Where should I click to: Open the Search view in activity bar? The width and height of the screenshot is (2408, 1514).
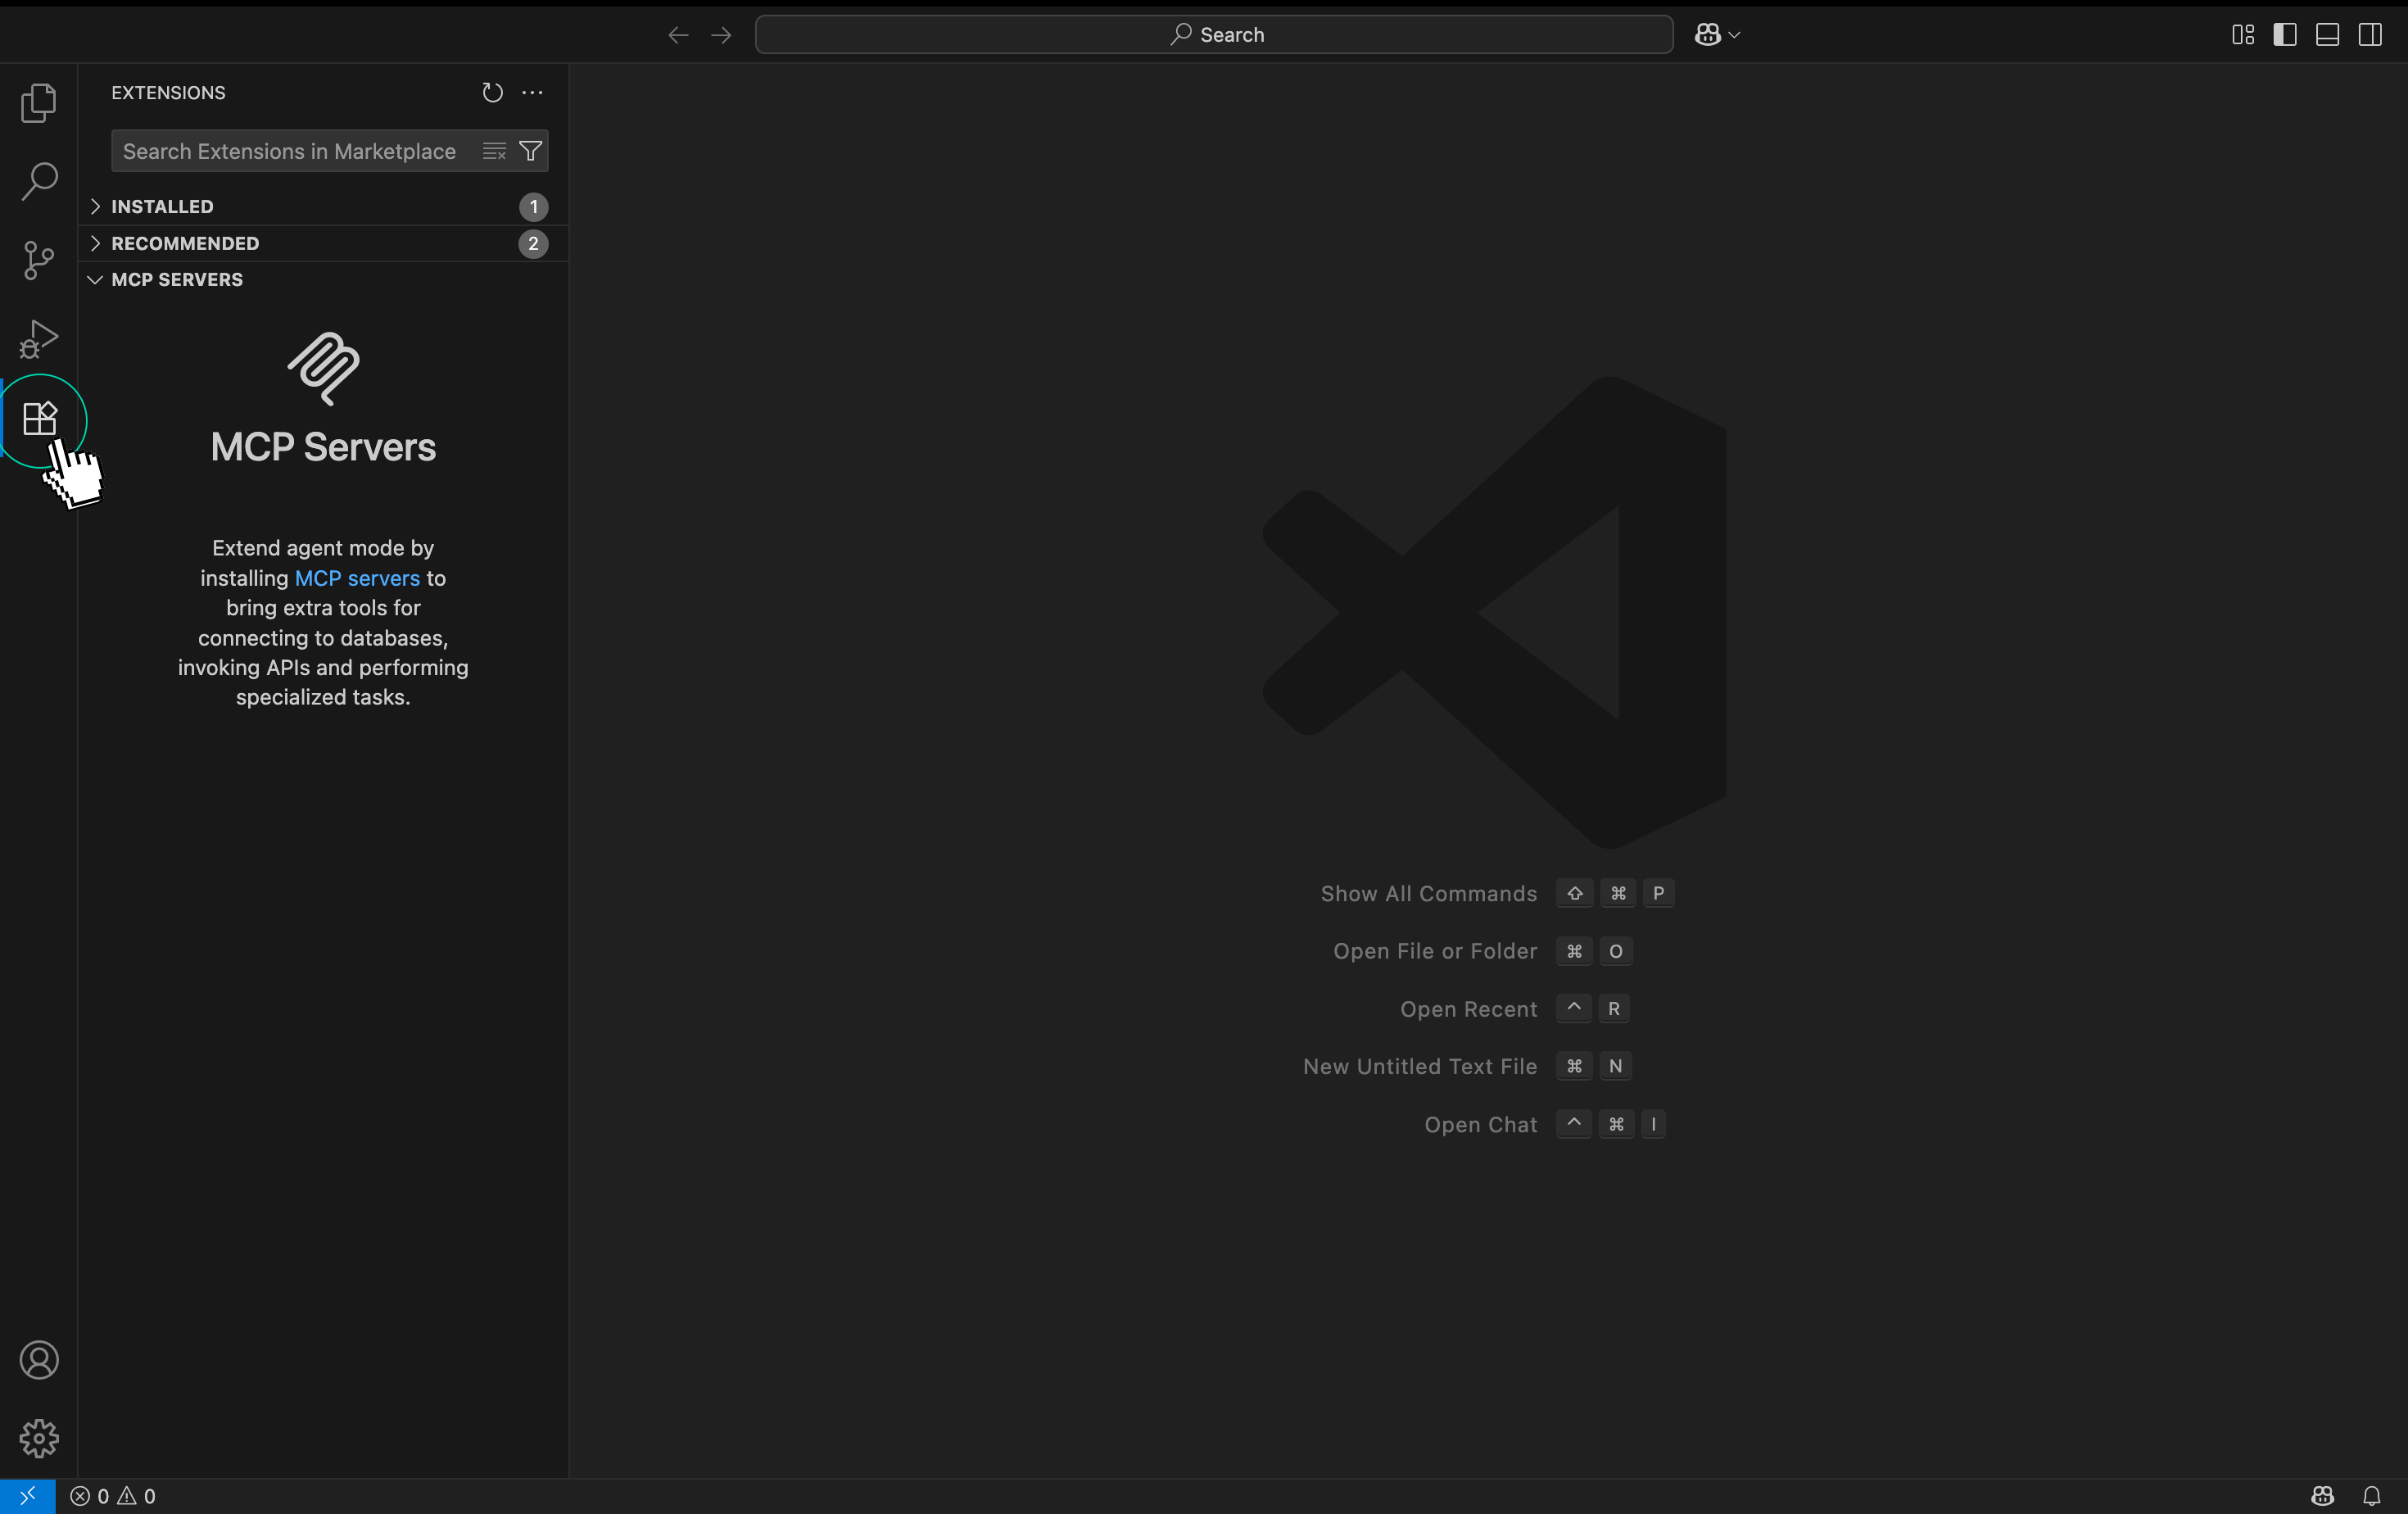[39, 181]
